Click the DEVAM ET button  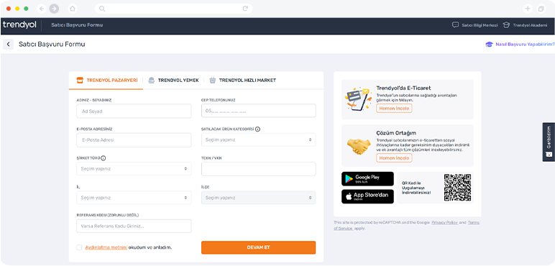point(258,247)
